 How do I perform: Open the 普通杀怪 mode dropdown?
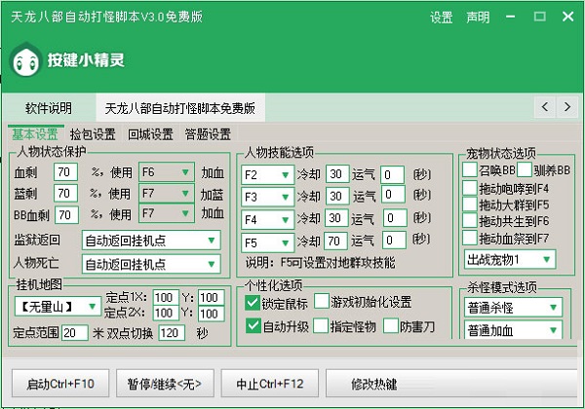(x=514, y=308)
